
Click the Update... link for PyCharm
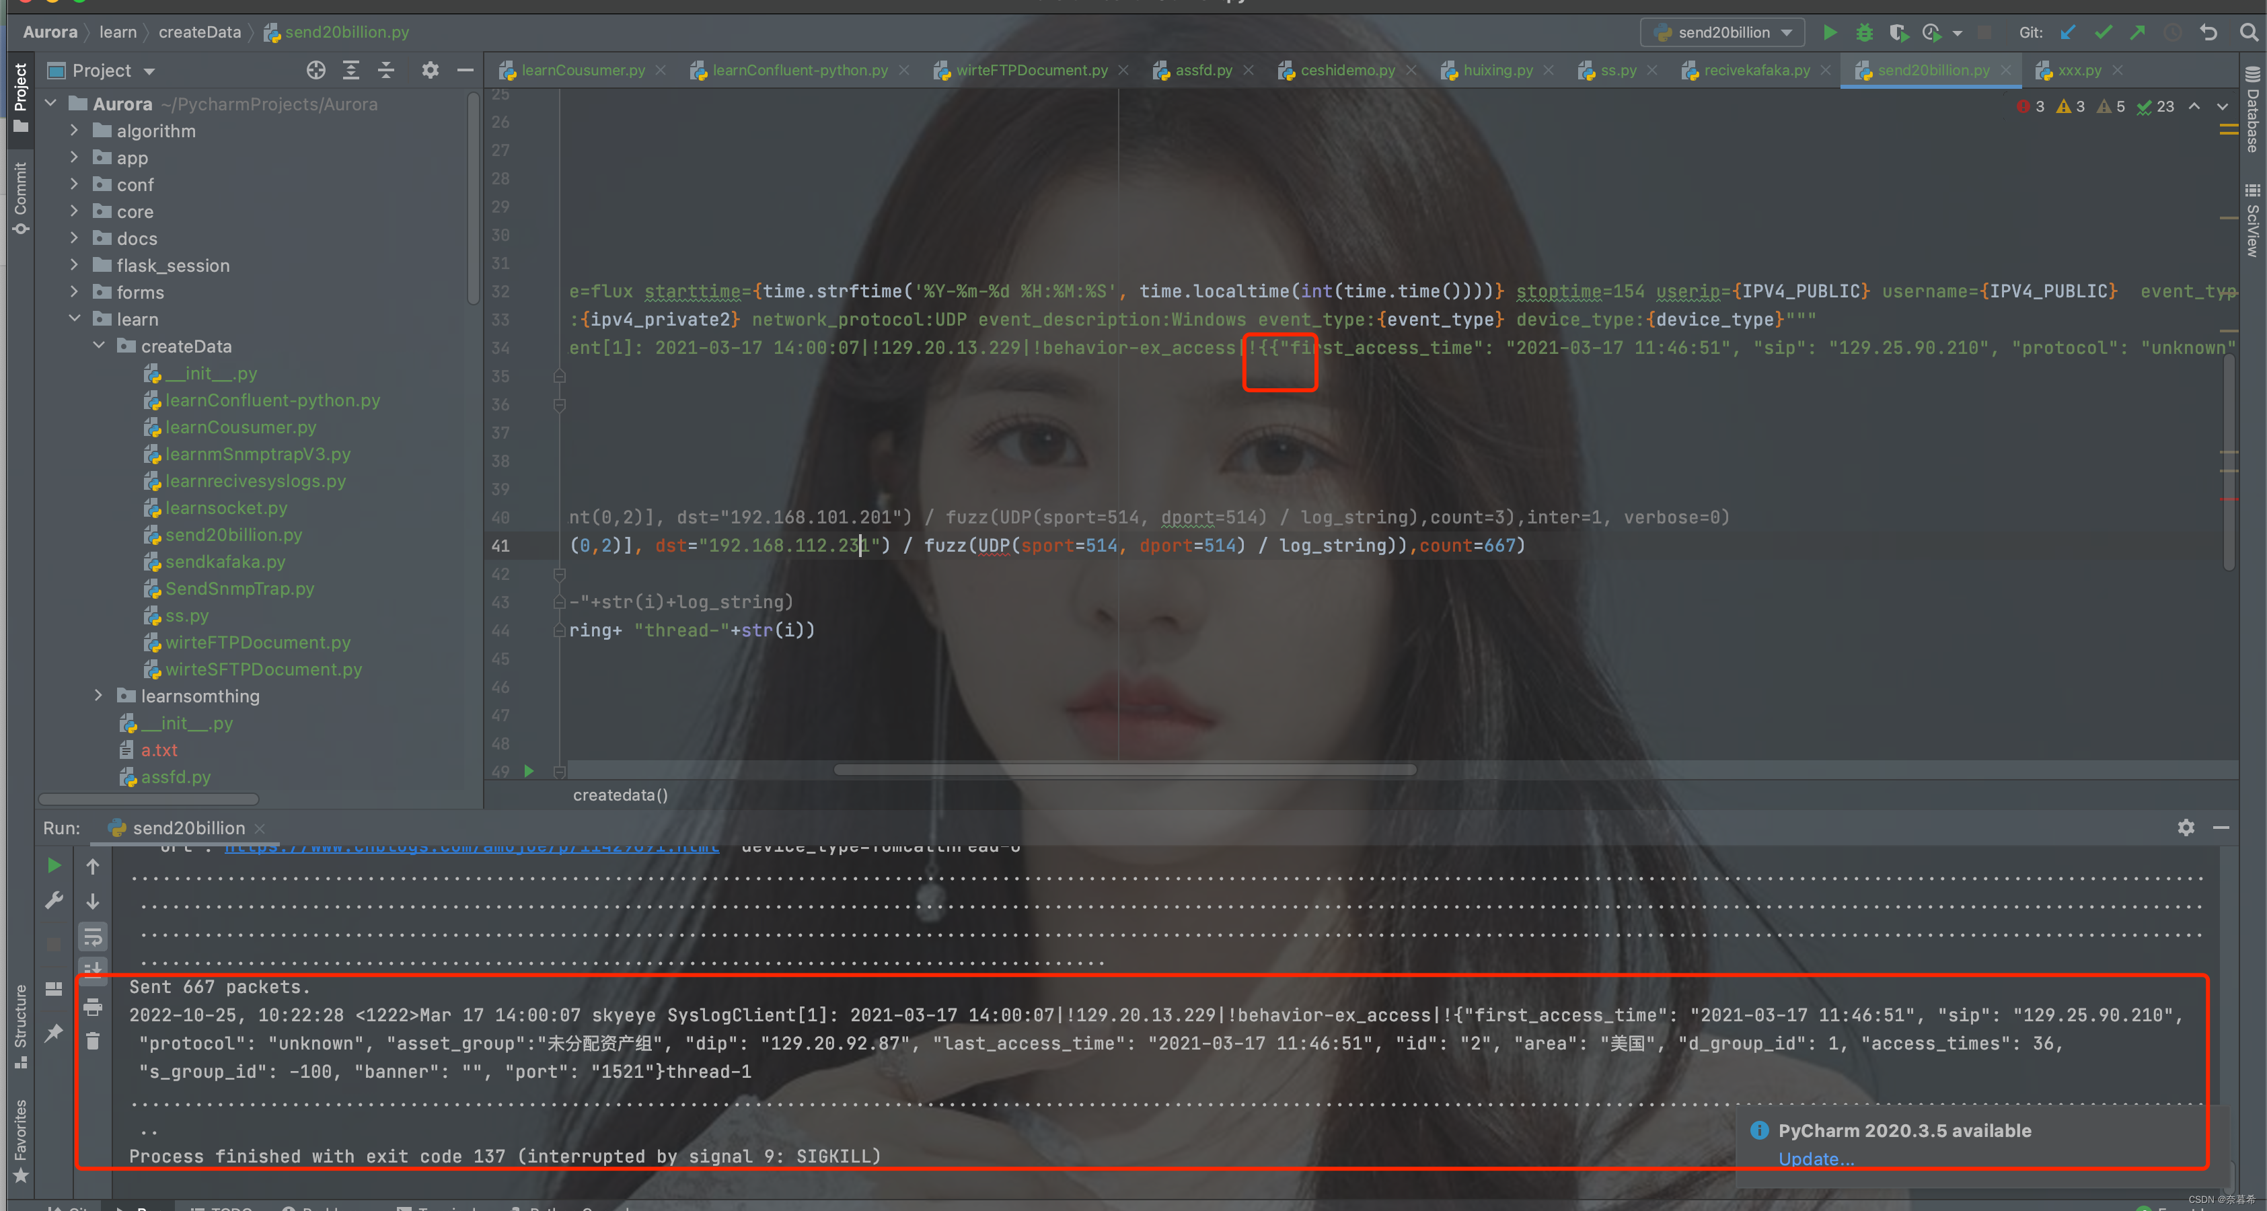(x=1815, y=1160)
